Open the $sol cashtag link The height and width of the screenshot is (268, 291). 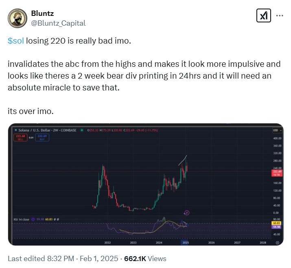pos(16,41)
